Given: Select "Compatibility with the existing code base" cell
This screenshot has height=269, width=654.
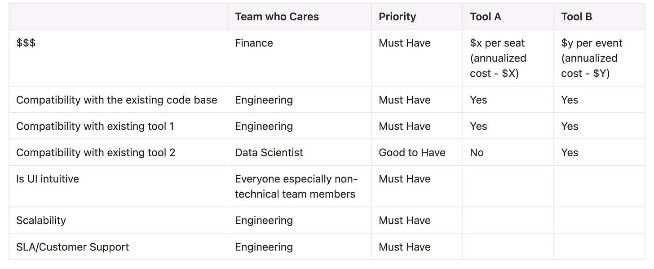Looking at the screenshot, I should click(117, 100).
